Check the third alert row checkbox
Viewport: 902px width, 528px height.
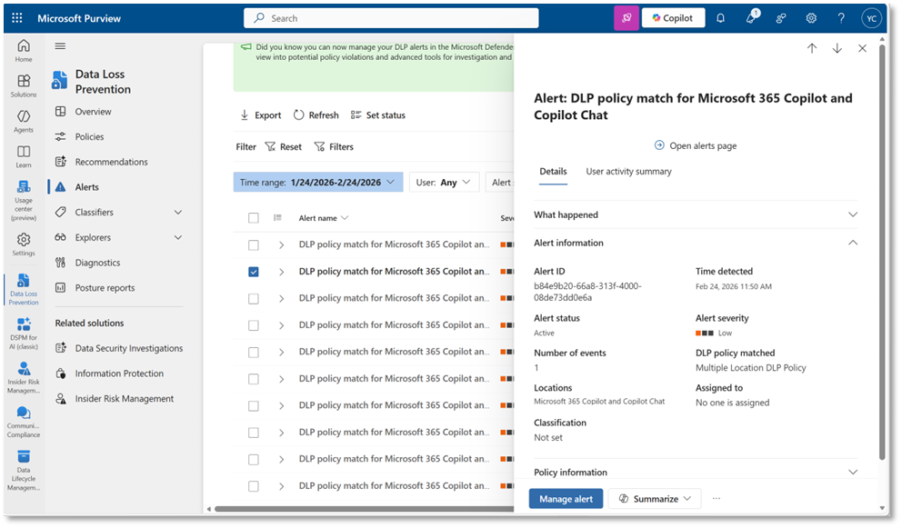point(253,298)
